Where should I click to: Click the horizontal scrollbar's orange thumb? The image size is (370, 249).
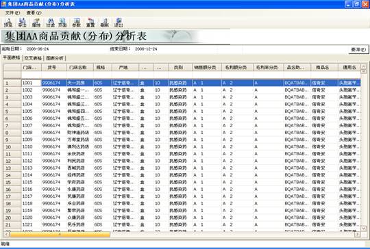click(x=60, y=235)
